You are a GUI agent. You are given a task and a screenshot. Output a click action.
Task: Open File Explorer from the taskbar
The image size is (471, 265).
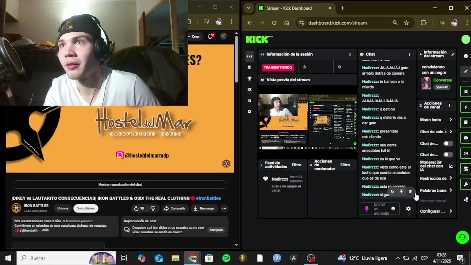[x=175, y=258]
